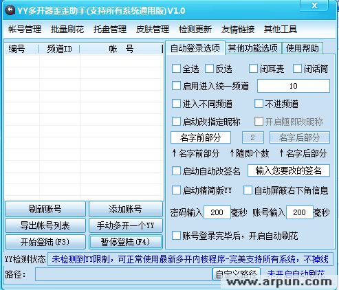Click the 路径 input field
The width and height of the screenshot is (339, 290).
pos(124,274)
